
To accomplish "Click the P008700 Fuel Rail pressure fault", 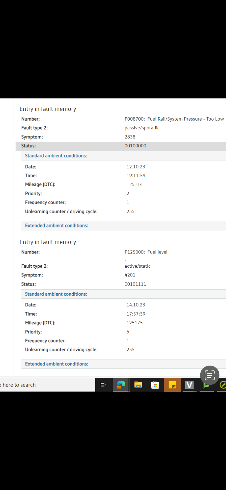I will click(174, 119).
